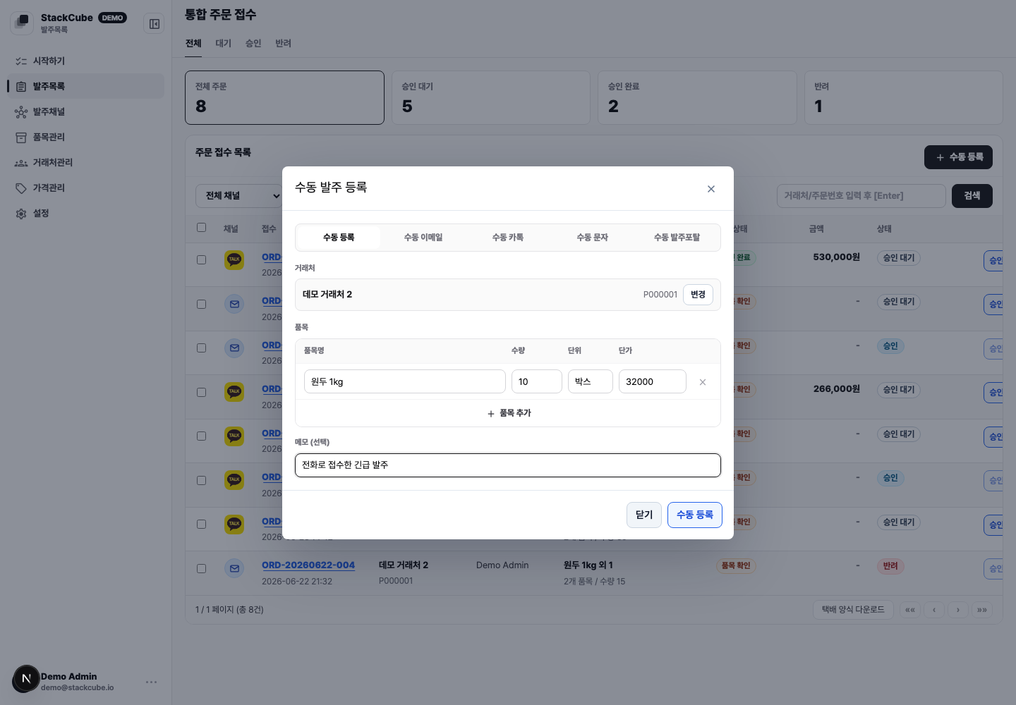This screenshot has width=1016, height=705.
Task: Open 가격관리 in the sidebar
Action: tap(85, 188)
